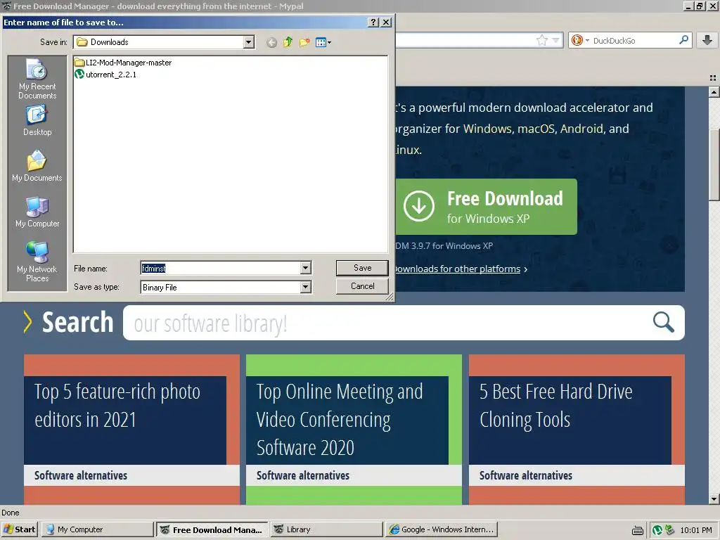Switch to Library taskbar window

pyautogui.click(x=326, y=529)
